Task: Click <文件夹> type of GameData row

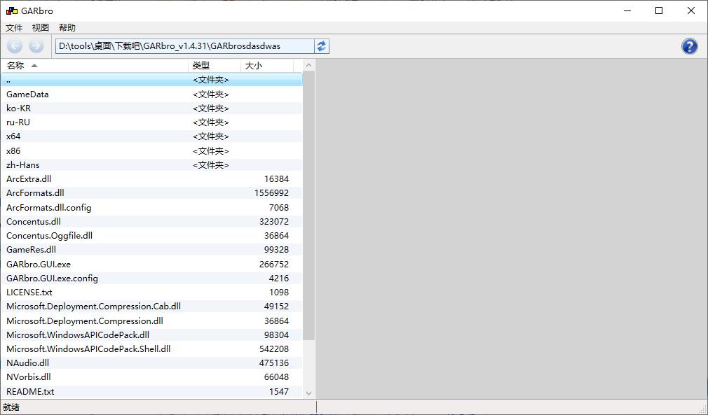Action: 211,94
